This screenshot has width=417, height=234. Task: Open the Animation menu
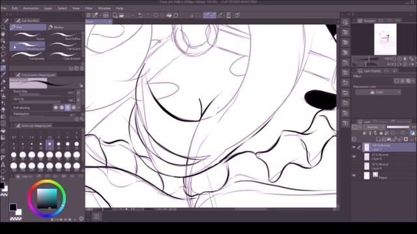coord(31,8)
